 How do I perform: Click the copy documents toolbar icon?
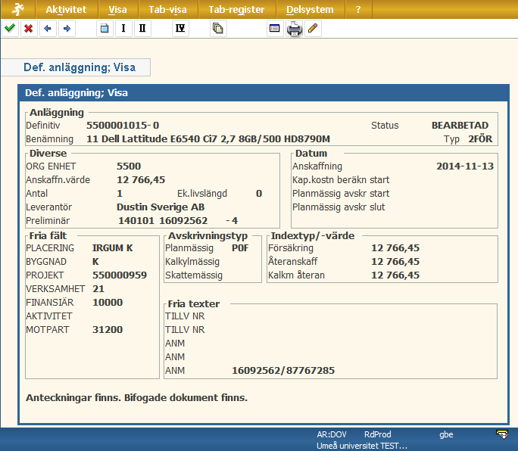(x=218, y=29)
